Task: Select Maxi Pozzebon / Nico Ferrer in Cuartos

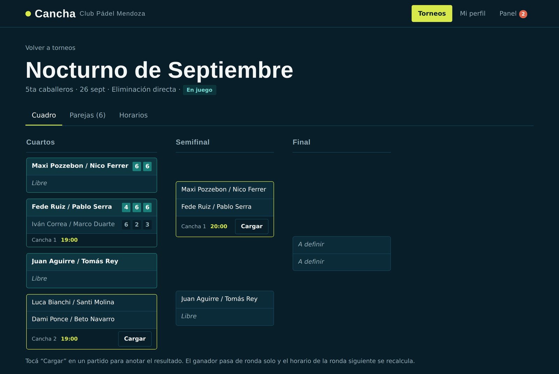Action: 92,166
